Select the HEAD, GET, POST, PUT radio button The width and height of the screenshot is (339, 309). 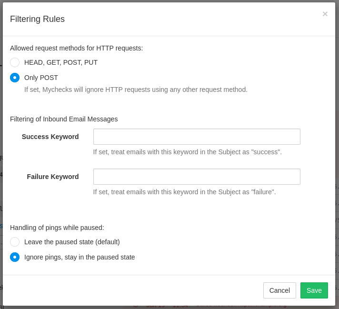tap(15, 62)
